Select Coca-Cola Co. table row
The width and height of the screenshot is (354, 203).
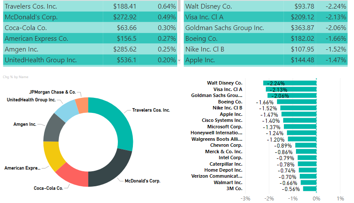pos(90,28)
